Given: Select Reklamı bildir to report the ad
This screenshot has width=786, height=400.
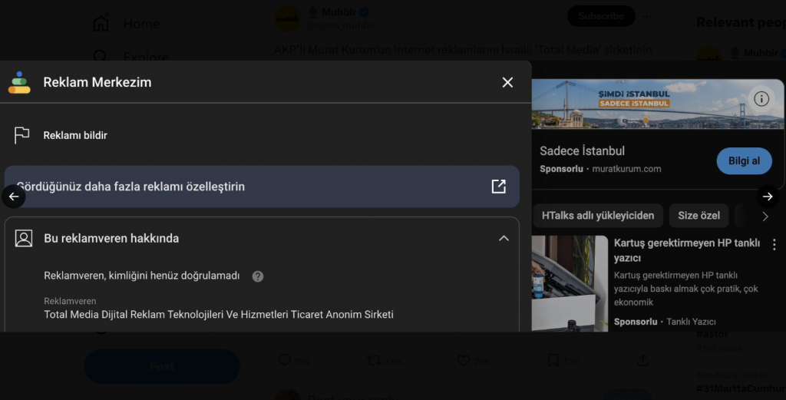Looking at the screenshot, I should tap(75, 135).
